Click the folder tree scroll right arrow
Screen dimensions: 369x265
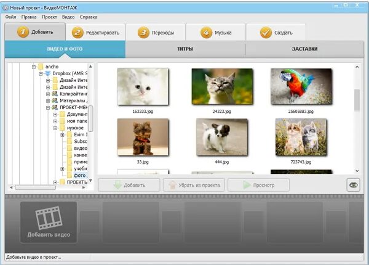(x=84, y=187)
